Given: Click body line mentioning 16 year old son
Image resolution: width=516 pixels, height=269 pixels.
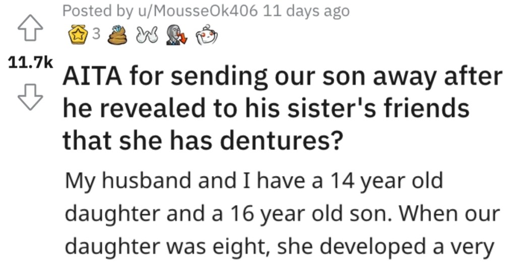Looking at the screenshot, I should [283, 214].
